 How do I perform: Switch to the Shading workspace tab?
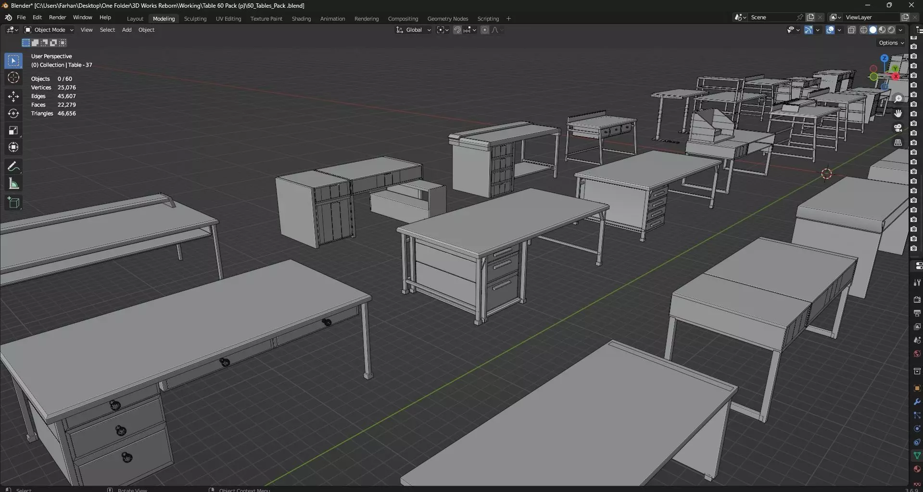tap(301, 19)
